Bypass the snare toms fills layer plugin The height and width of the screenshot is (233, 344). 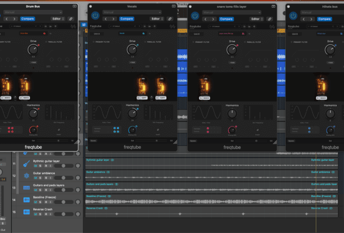194,16
